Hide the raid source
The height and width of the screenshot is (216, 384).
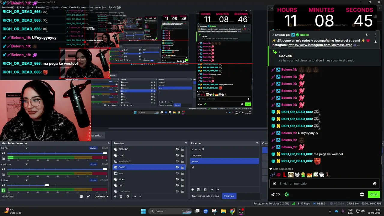click(x=177, y=185)
